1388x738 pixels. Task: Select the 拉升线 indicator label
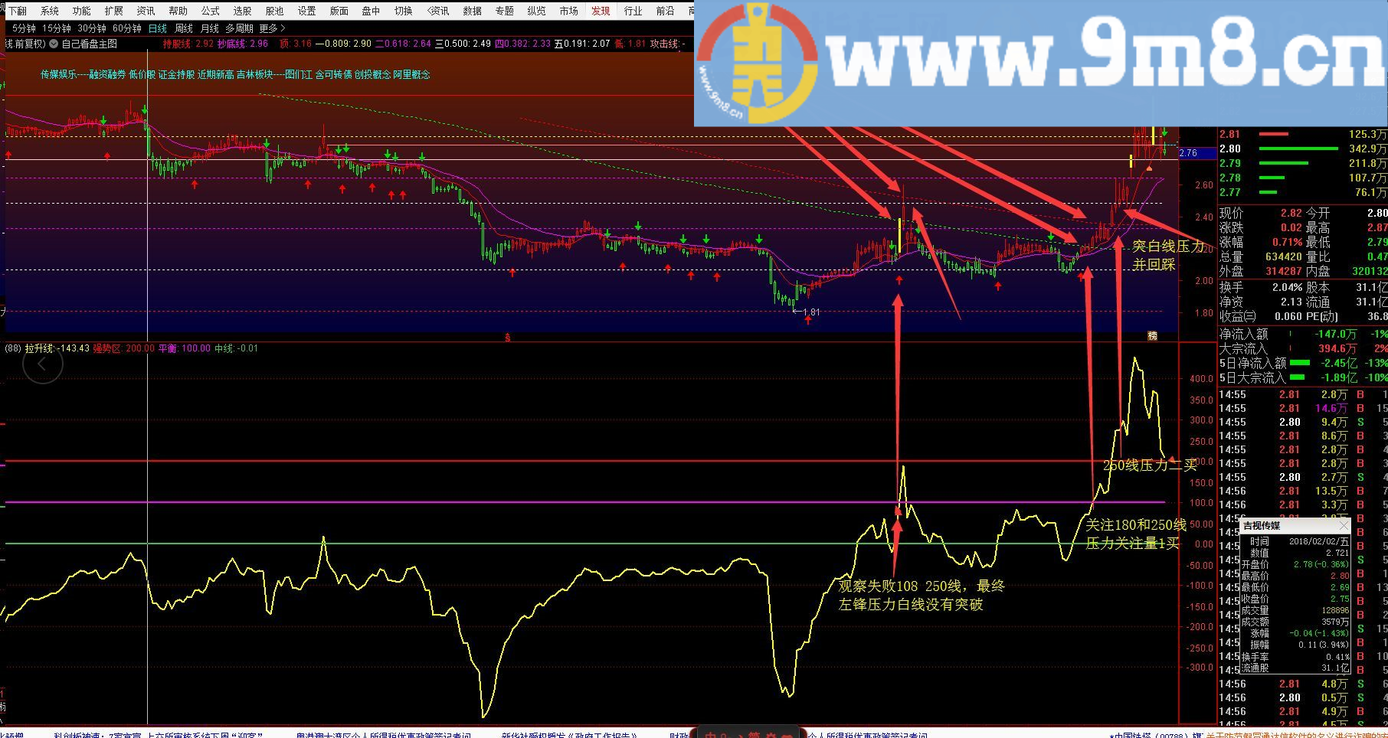click(38, 348)
